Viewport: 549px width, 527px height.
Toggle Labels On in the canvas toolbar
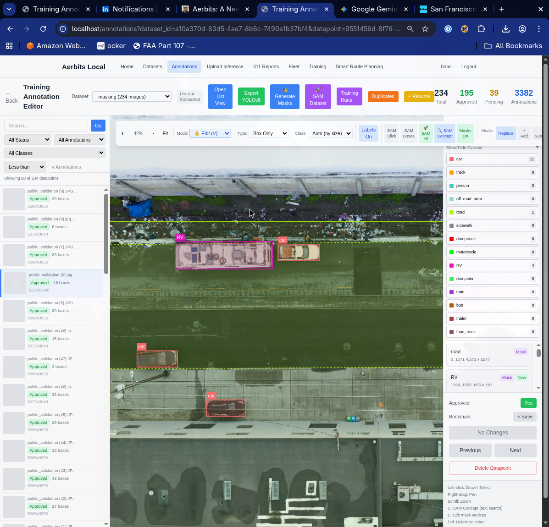coord(368,133)
